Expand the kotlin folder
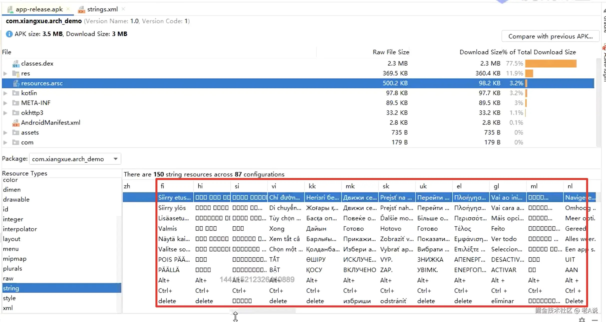 click(x=5, y=93)
